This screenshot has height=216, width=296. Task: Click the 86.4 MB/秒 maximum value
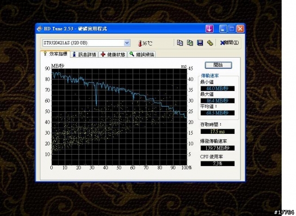pos(217,101)
